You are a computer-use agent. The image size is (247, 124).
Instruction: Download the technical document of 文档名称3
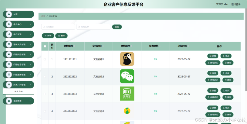tap(156, 94)
